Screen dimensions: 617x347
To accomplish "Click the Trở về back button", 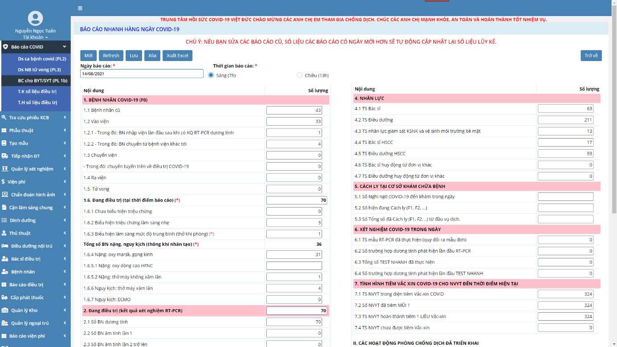I will point(591,56).
